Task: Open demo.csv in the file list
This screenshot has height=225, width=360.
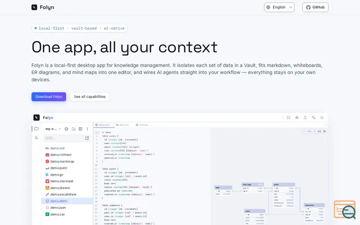Action: click(67, 214)
